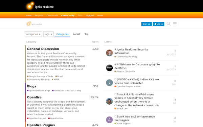Viewport: 203px width, 127px height.
Task: Click Openfire Plugins tag under xHamster topic
Action: click(x=123, y=86)
